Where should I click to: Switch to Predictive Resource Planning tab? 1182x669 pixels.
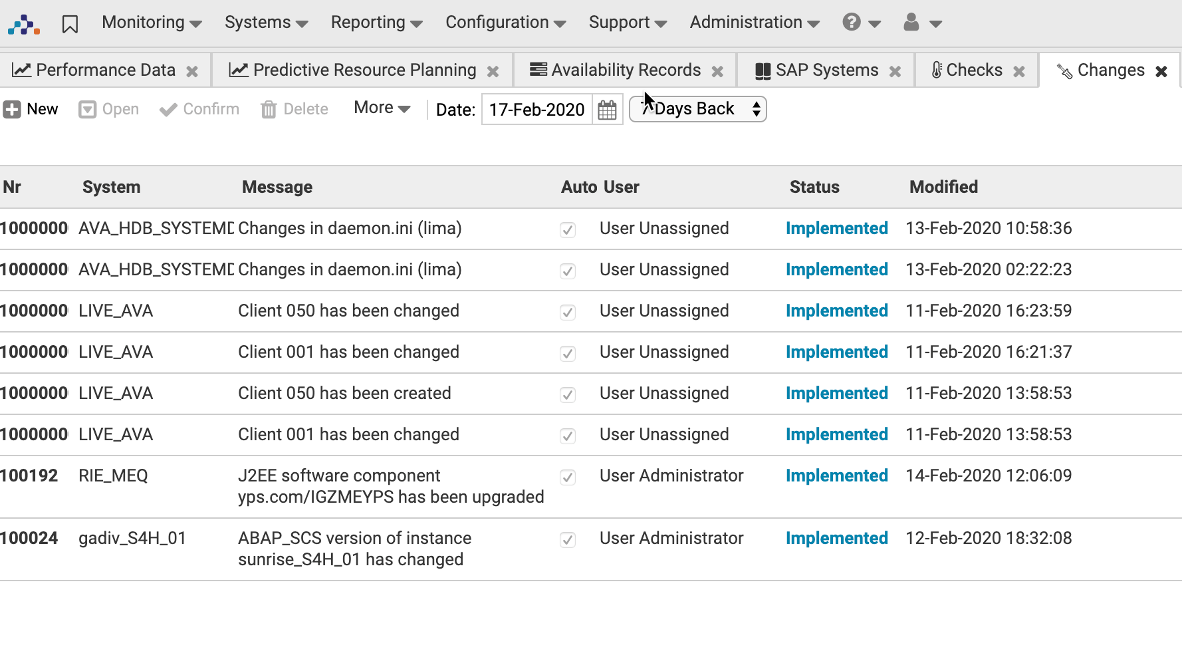364,70
